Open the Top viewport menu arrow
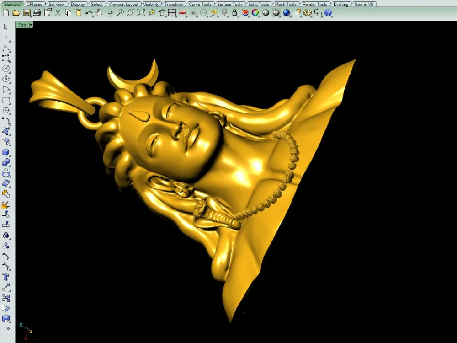 tap(31, 25)
